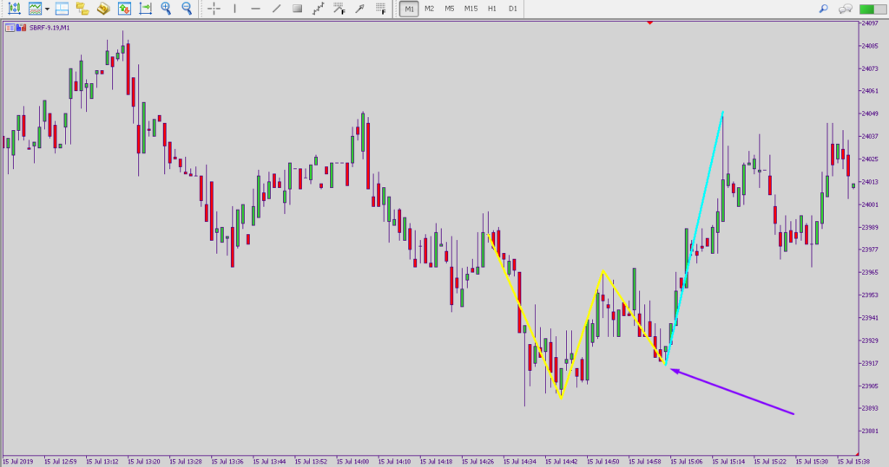Zoom in on the chart
The width and height of the screenshot is (889, 467).
tap(166, 9)
